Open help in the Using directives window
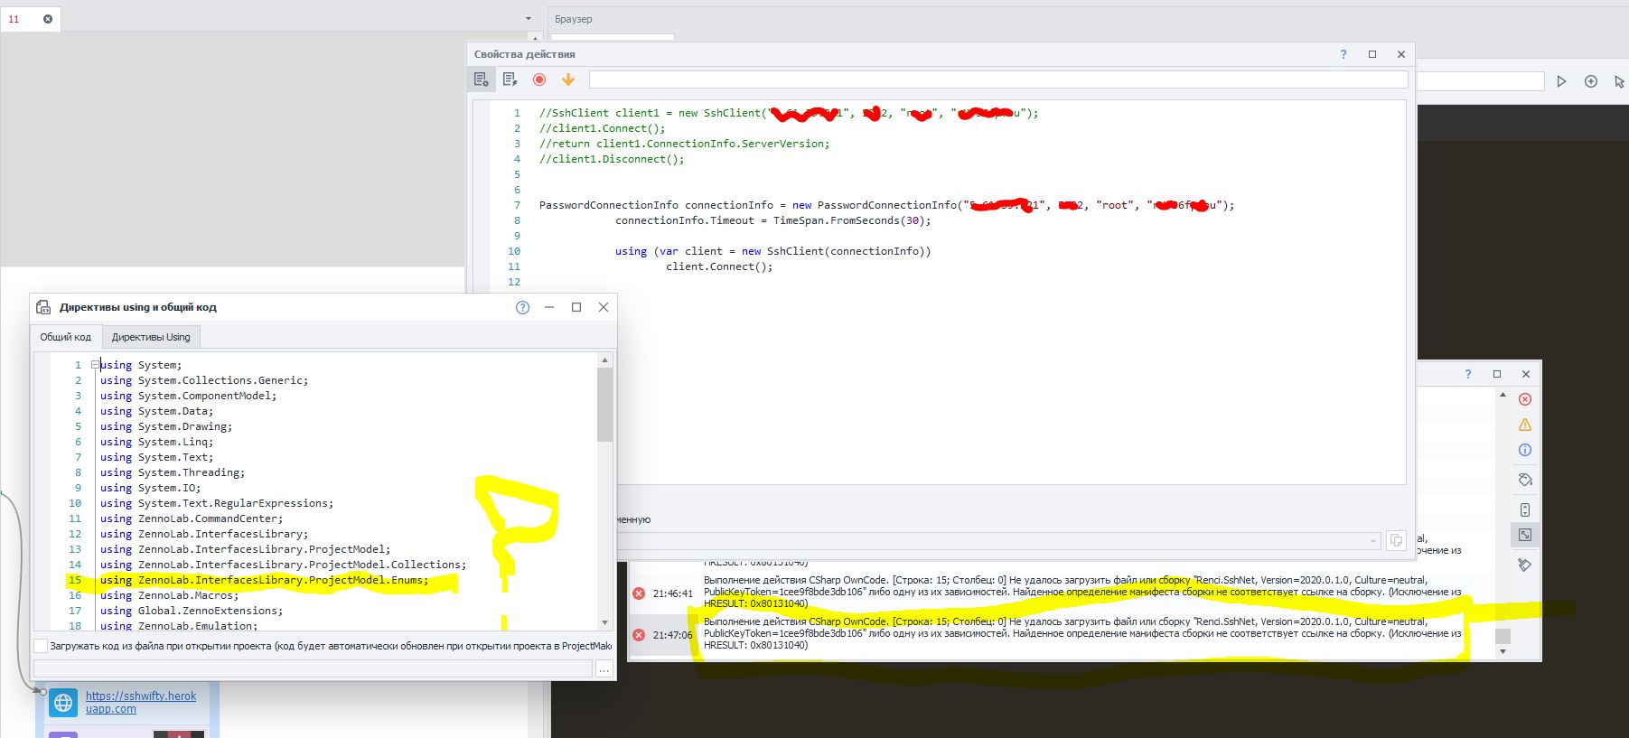Viewport: 1629px width, 738px height. coord(522,307)
